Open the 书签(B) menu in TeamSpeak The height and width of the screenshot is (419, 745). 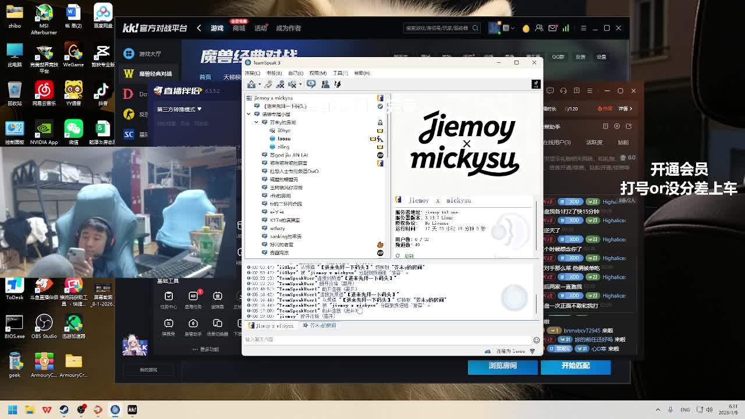(274, 73)
